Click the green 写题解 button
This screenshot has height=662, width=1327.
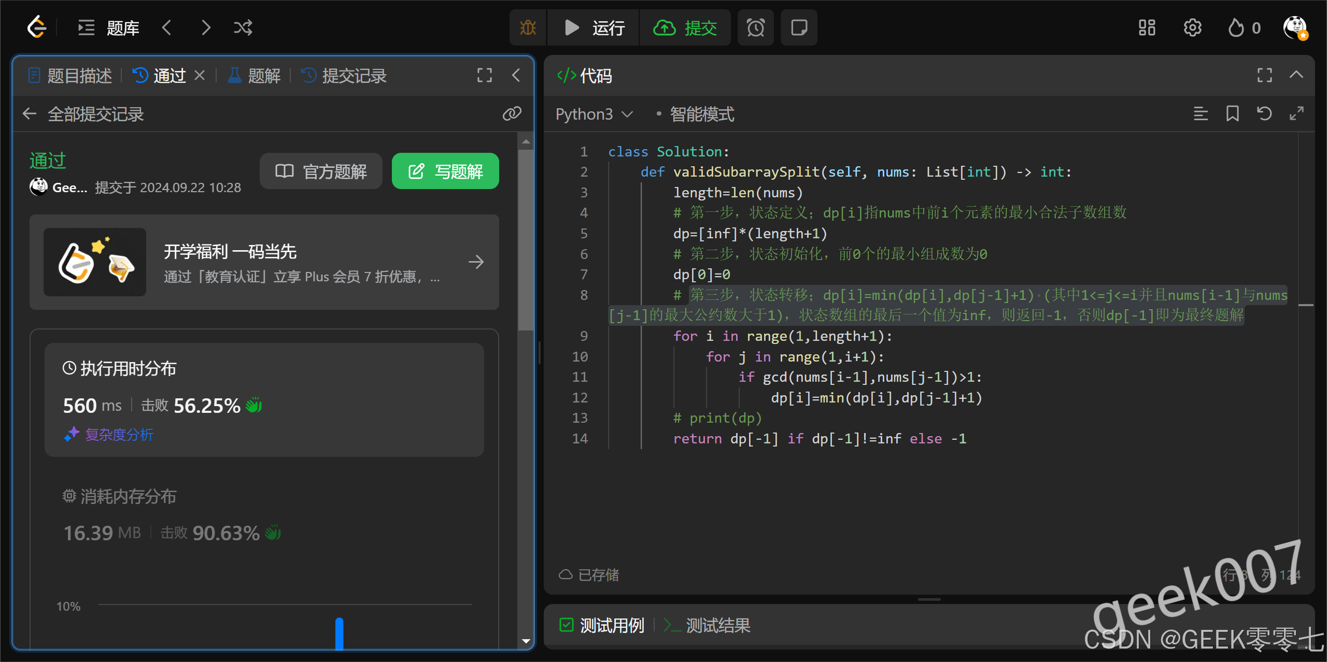pyautogui.click(x=445, y=171)
